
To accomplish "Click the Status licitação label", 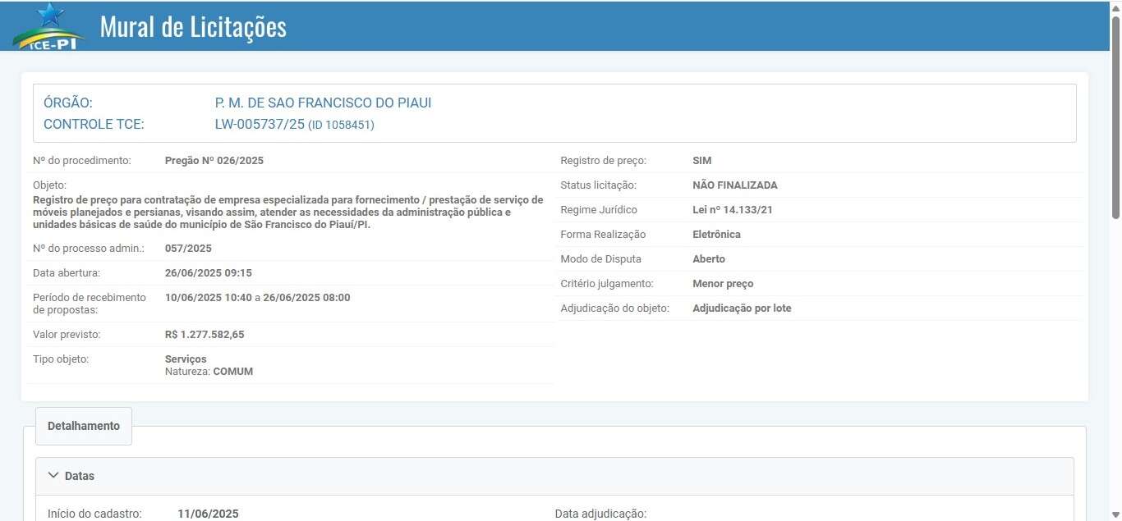I will (x=598, y=185).
